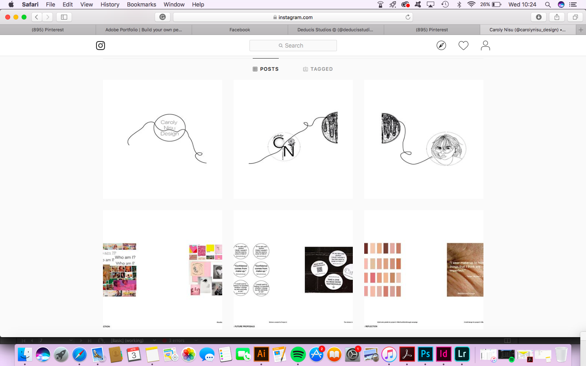Open the Explore compass icon
Viewport: 586px width, 366px height.
pyautogui.click(x=441, y=46)
